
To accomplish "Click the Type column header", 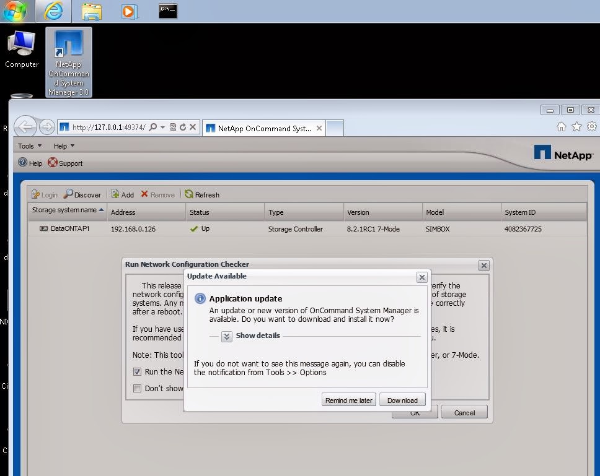I will tap(304, 212).
